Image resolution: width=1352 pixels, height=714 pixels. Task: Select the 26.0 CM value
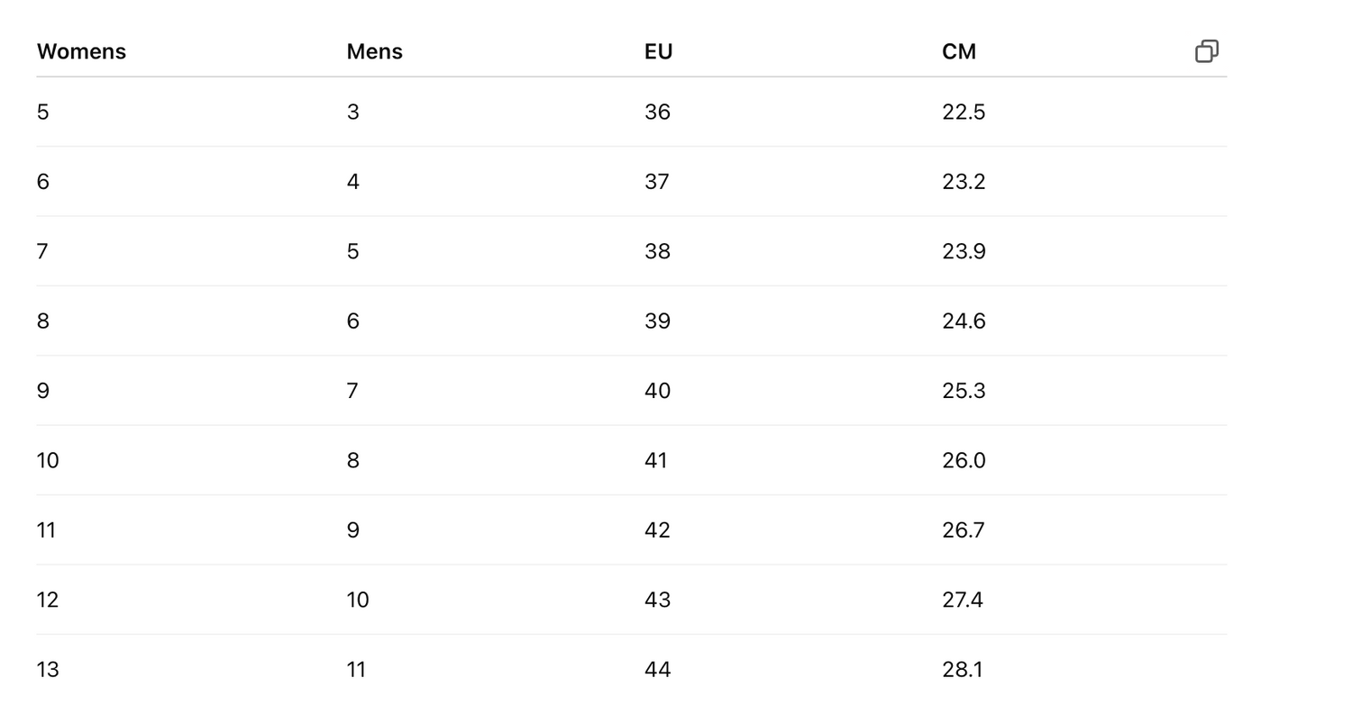click(x=963, y=461)
